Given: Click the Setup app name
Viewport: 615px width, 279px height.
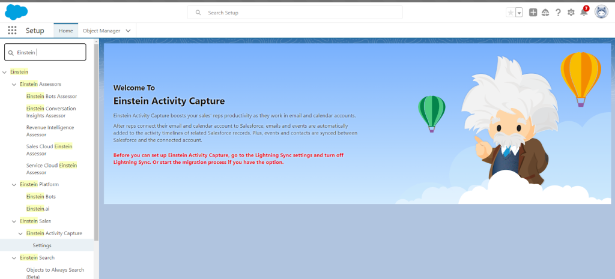Looking at the screenshot, I should [x=35, y=31].
